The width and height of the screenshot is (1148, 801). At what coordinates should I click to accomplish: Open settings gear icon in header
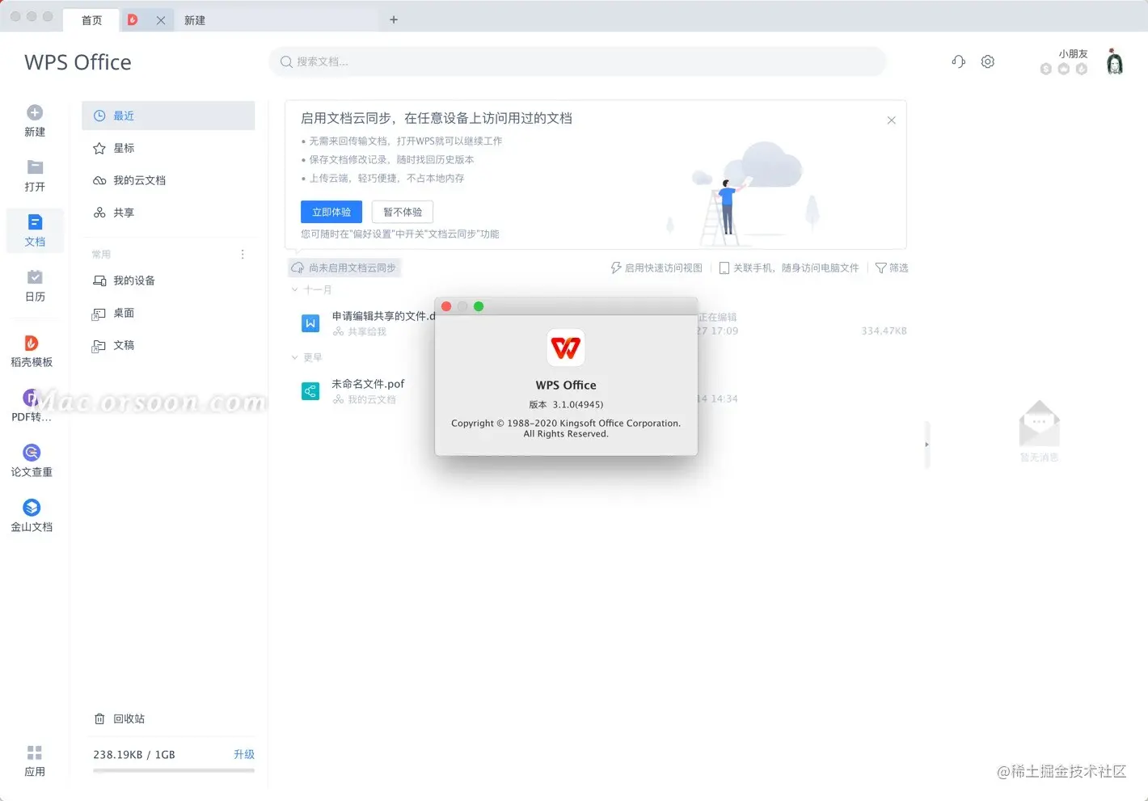point(988,61)
